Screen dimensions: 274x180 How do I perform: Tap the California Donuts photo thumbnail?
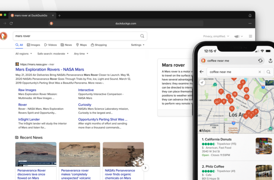(264, 146)
